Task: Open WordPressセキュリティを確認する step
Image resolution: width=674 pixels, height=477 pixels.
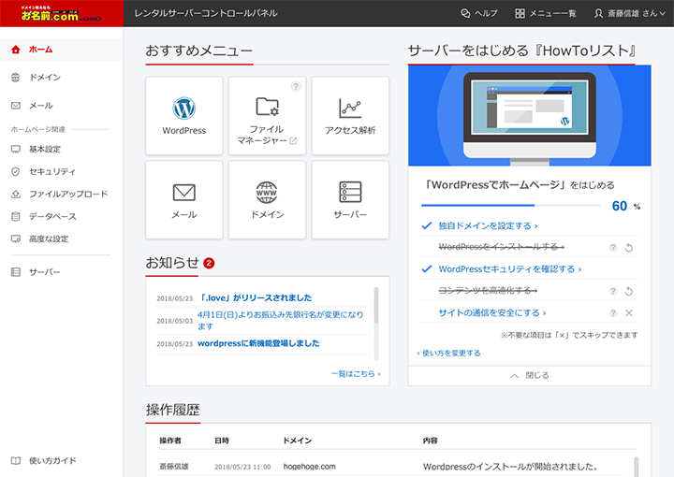Action: (x=510, y=269)
